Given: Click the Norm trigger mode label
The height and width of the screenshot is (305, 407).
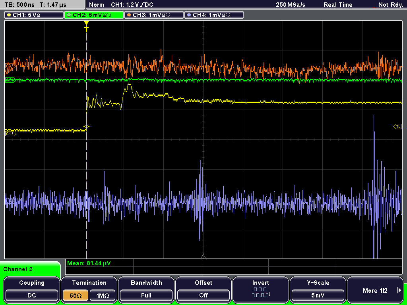Looking at the screenshot, I should click(x=96, y=5).
